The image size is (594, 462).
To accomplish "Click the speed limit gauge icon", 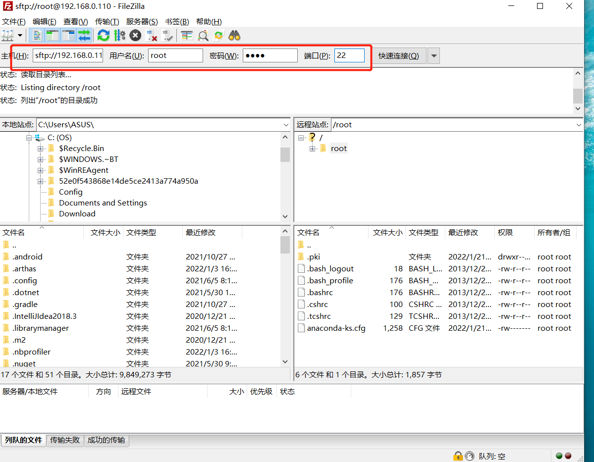I will (469, 456).
